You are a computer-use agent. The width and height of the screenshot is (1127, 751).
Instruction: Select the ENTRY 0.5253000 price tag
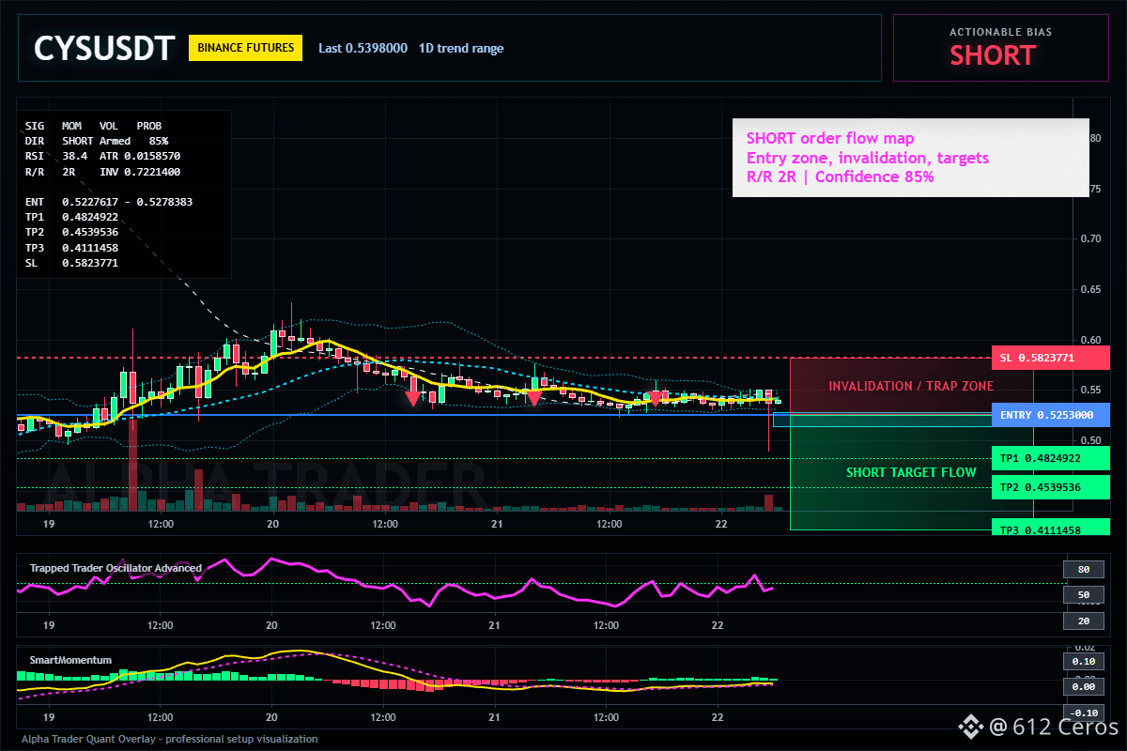(1050, 415)
